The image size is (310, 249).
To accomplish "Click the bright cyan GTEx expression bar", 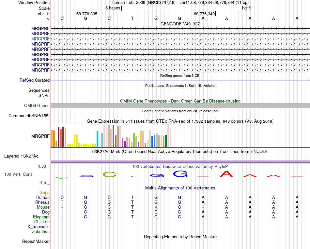I will (97, 139).
